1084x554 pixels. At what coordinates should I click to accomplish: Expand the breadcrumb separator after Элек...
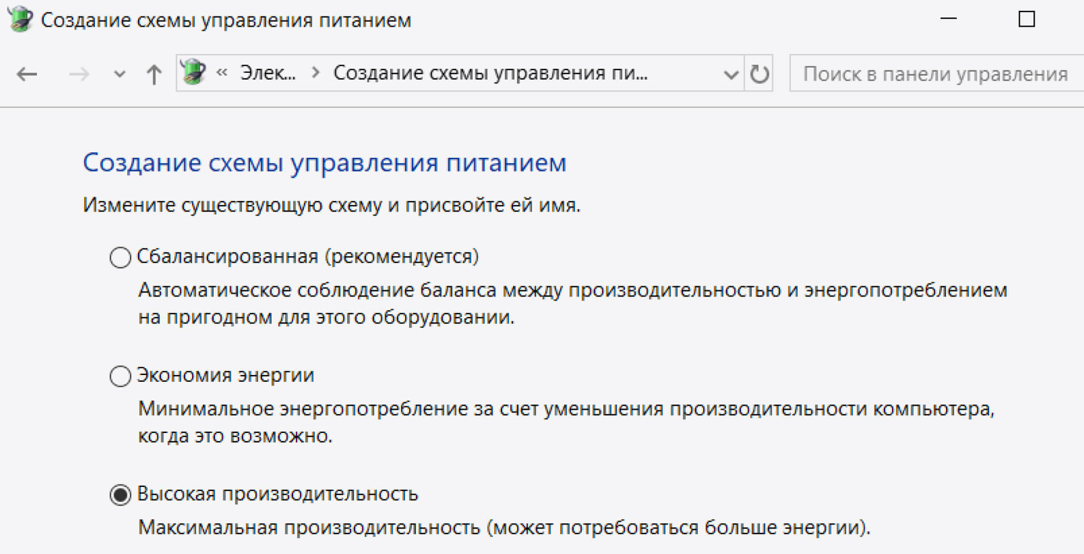tap(314, 73)
